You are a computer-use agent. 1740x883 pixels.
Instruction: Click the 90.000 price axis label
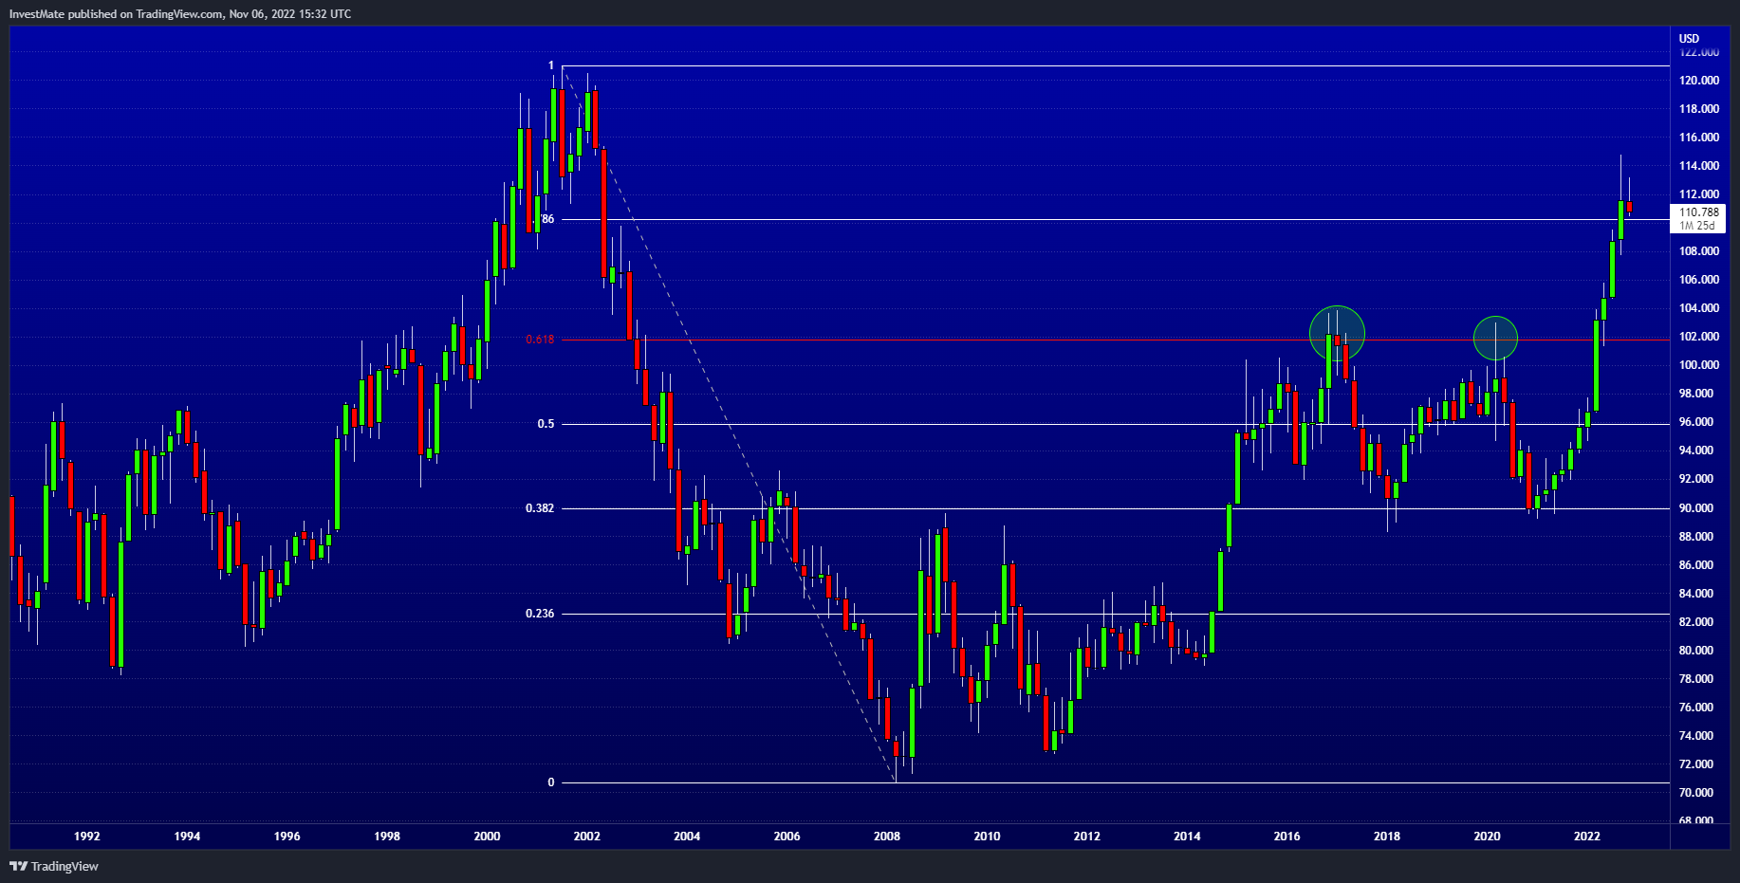point(1698,508)
